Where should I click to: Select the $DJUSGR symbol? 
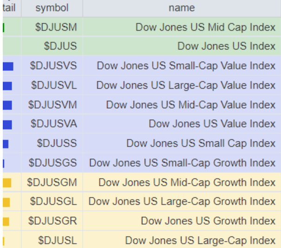[53, 221]
